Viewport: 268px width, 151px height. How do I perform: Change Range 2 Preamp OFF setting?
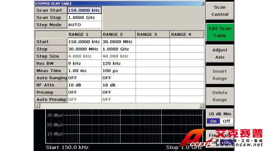pos(119,92)
